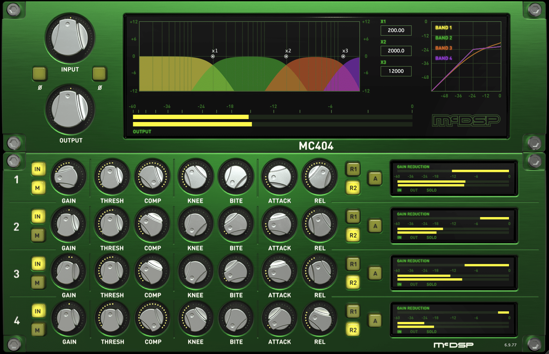Viewport: 549px width, 354px height.
Task: Click the INPUT gain knob
Action: click(x=69, y=38)
